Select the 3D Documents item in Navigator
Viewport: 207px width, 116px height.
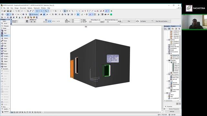173,52
